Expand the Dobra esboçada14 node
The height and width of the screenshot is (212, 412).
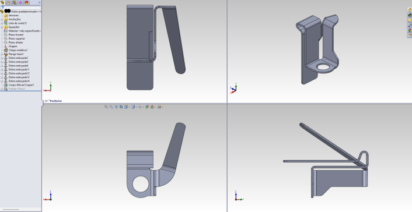tap(2, 81)
